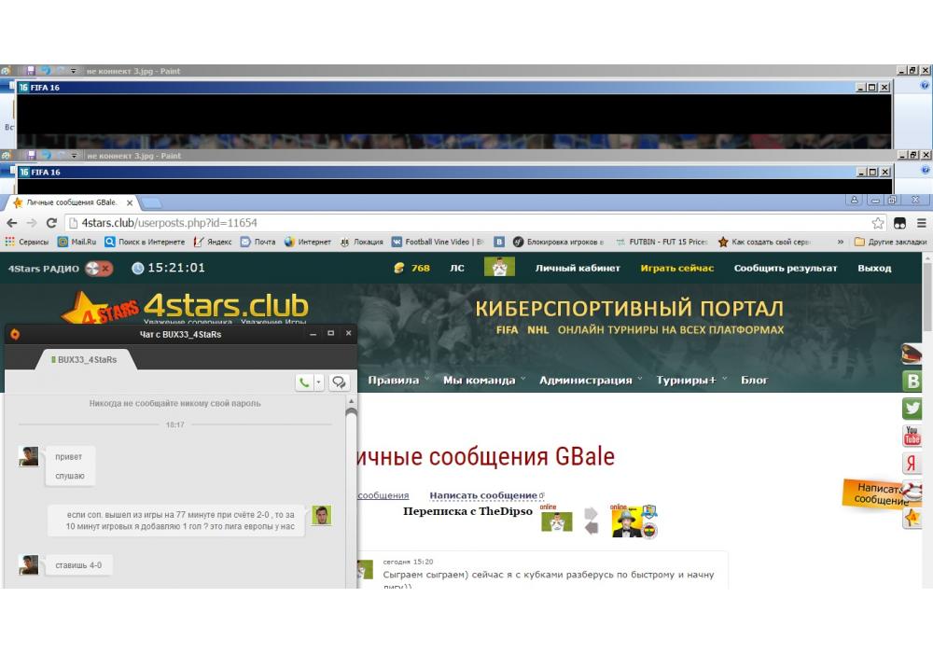Click the page vertical scrollbar thumb

pyautogui.click(x=927, y=298)
